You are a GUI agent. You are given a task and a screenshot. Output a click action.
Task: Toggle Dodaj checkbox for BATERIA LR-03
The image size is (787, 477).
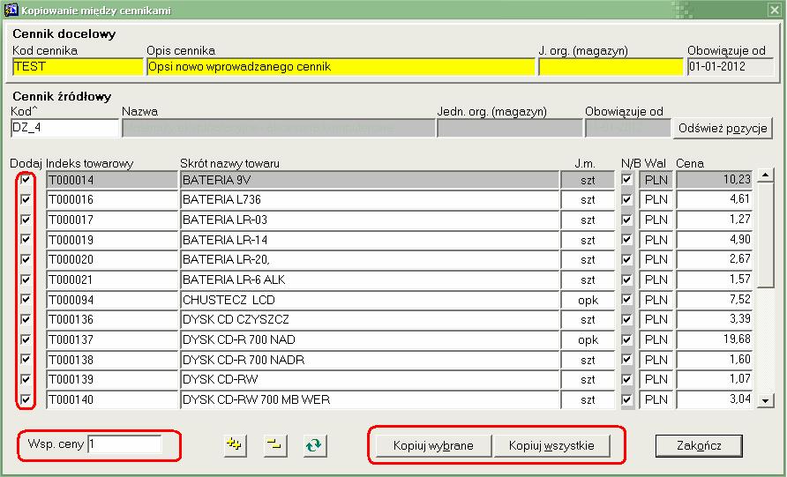click(x=26, y=220)
